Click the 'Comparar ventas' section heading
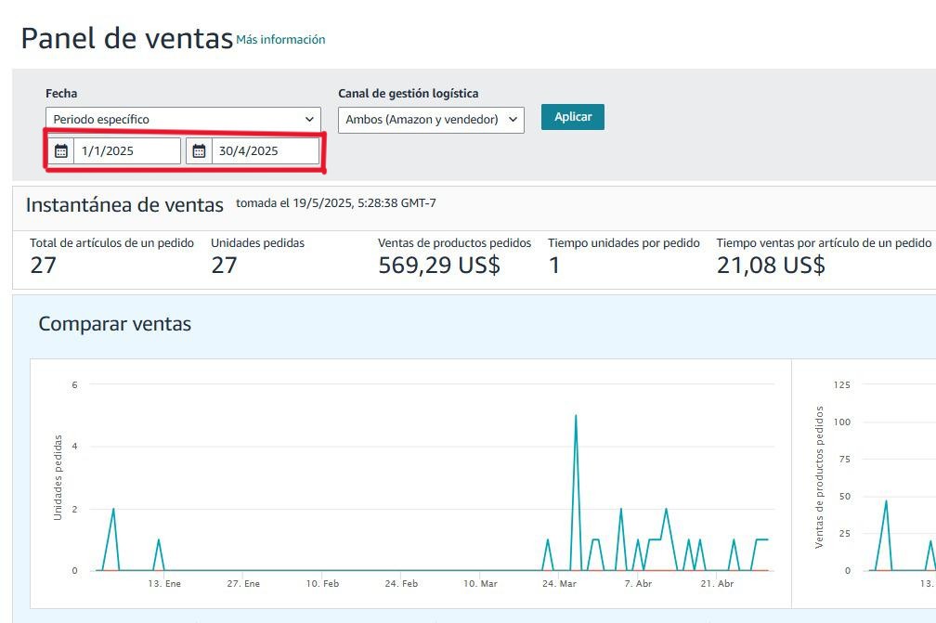This screenshot has height=623, width=936. point(114,324)
